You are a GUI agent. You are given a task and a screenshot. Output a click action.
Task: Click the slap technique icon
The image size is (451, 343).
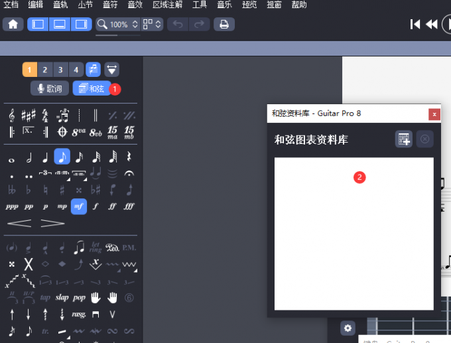tap(62, 297)
